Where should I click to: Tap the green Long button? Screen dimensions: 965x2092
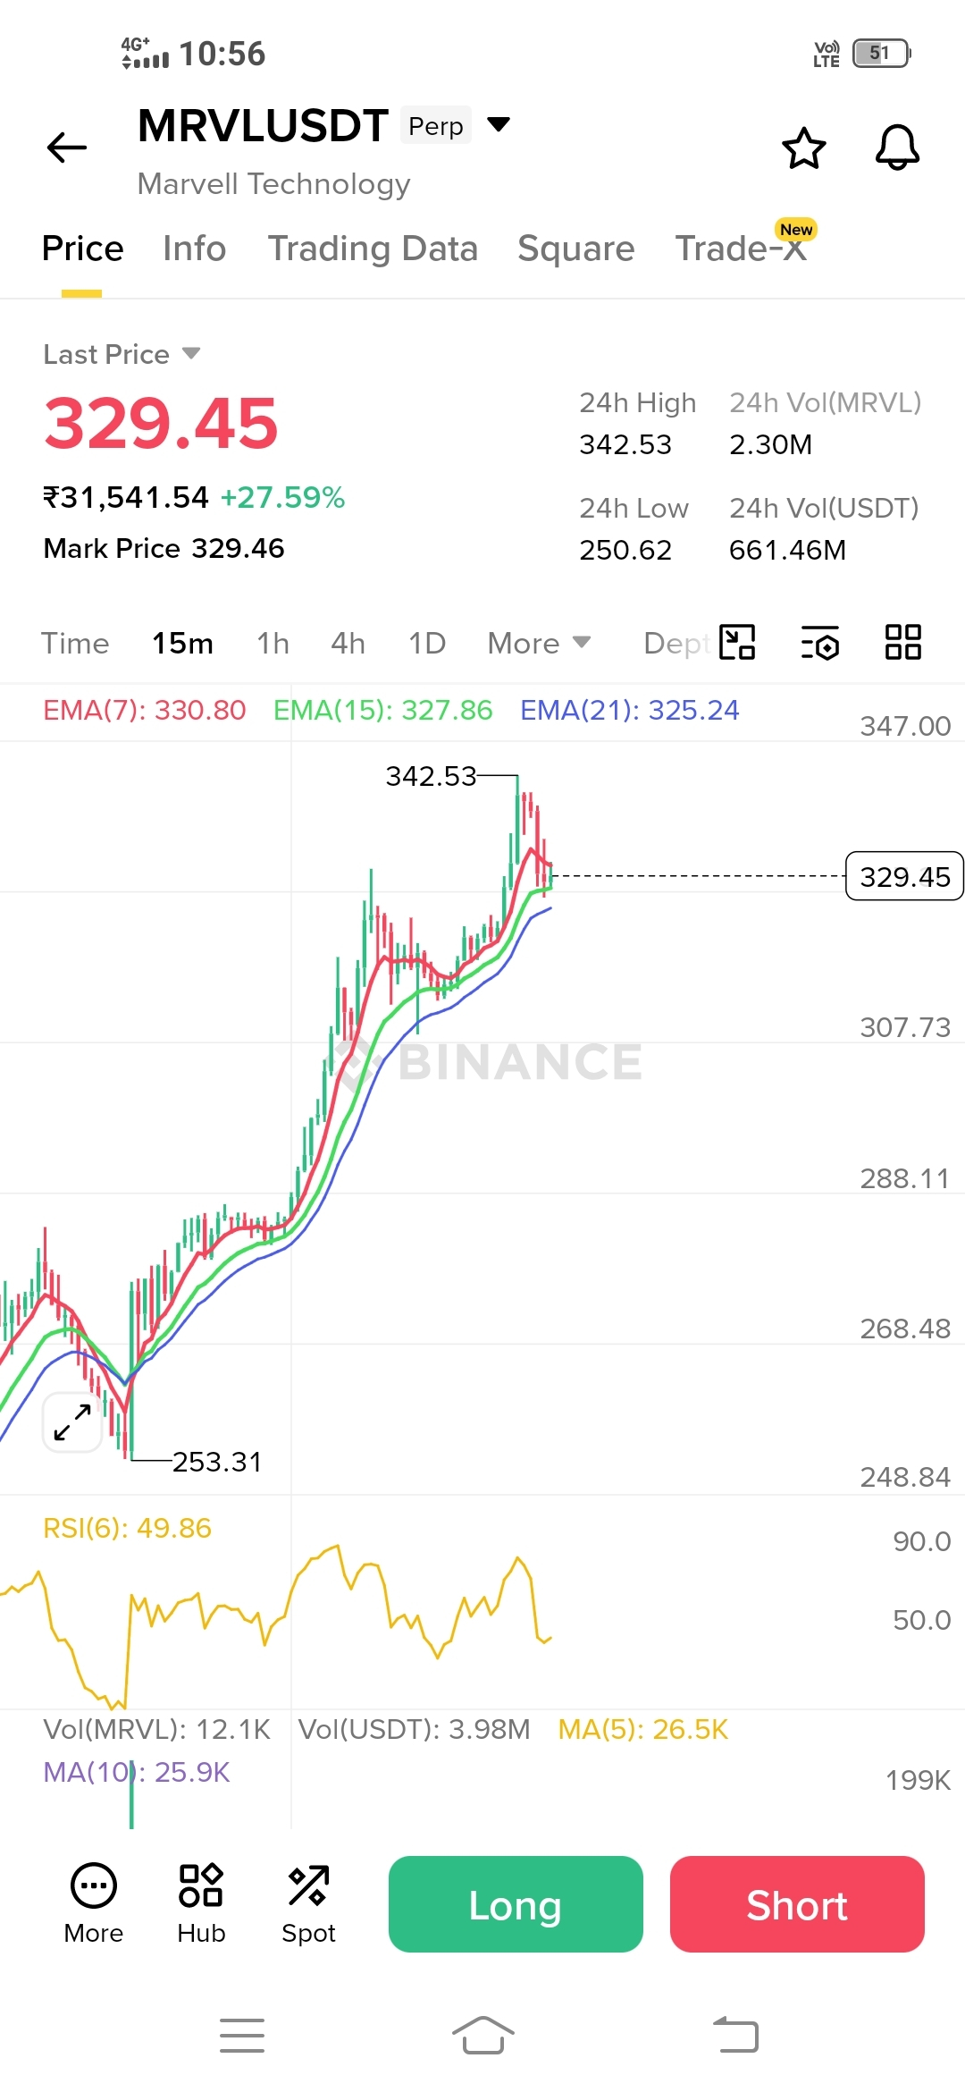coord(516,1904)
